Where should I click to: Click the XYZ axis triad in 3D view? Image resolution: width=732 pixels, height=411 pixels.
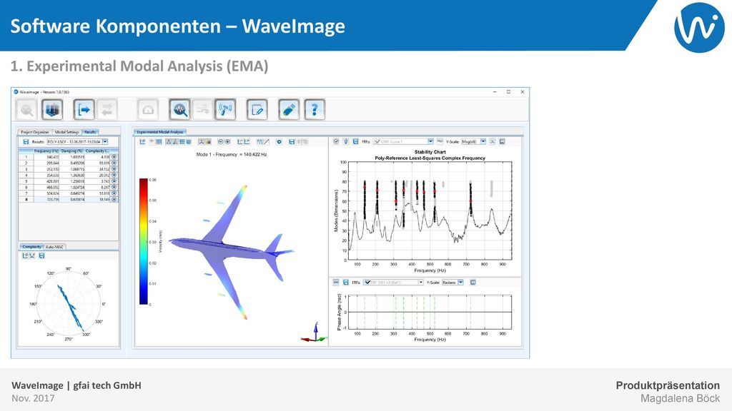(x=315, y=333)
